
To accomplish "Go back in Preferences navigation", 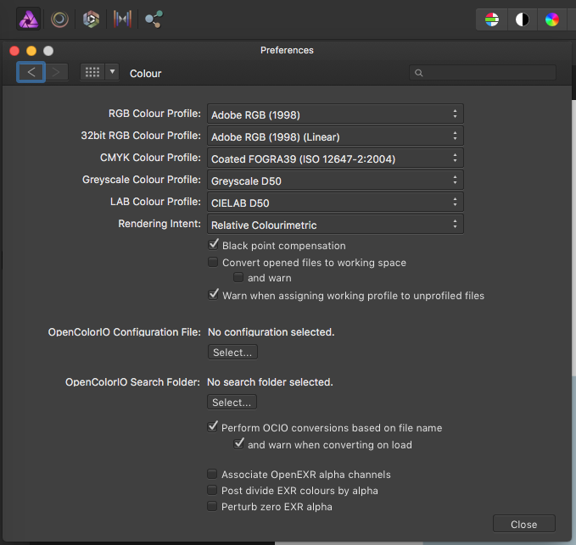I will [x=31, y=72].
